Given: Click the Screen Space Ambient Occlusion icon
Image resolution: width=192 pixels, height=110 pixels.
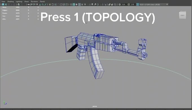Looking at the screenshot, I should click(92, 5).
